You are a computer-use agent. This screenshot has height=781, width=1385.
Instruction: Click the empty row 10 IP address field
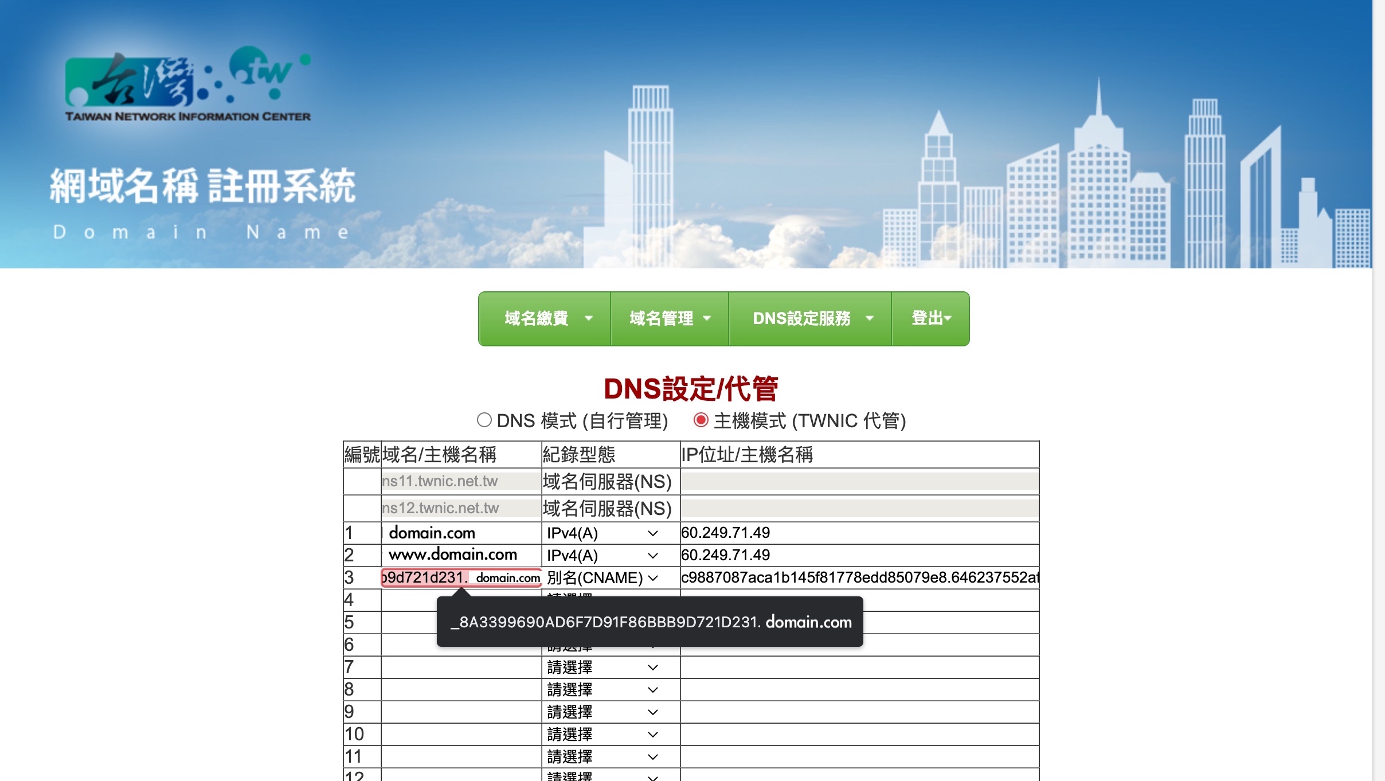pyautogui.click(x=859, y=735)
